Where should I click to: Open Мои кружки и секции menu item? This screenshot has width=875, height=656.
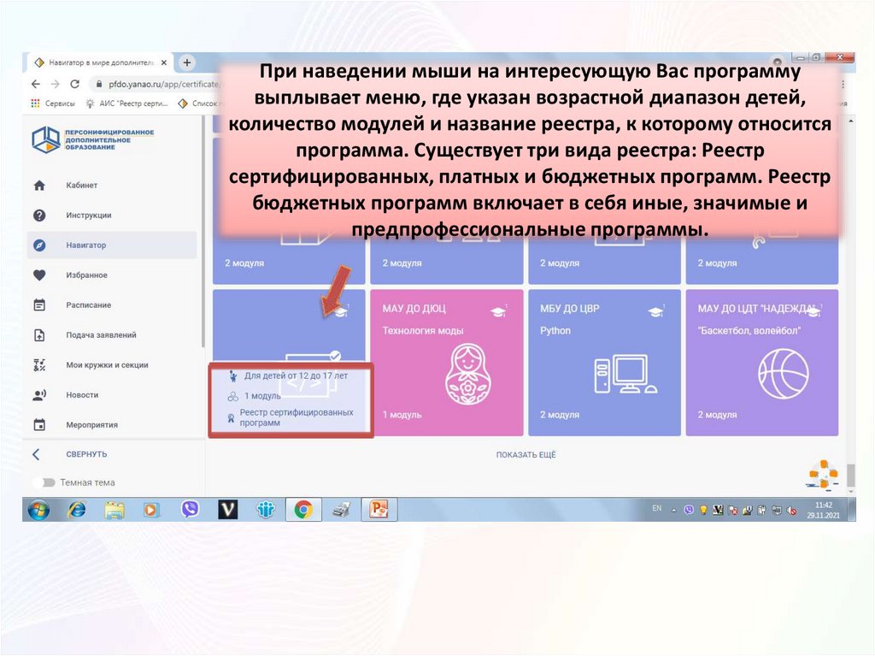[112, 365]
